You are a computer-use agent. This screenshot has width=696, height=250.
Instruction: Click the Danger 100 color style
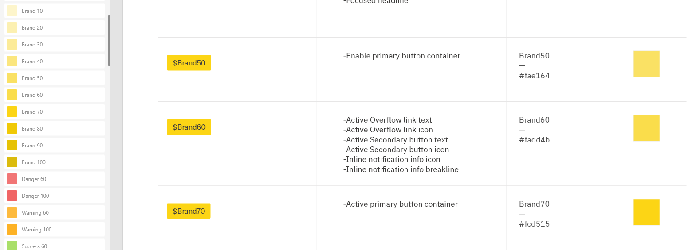point(54,196)
